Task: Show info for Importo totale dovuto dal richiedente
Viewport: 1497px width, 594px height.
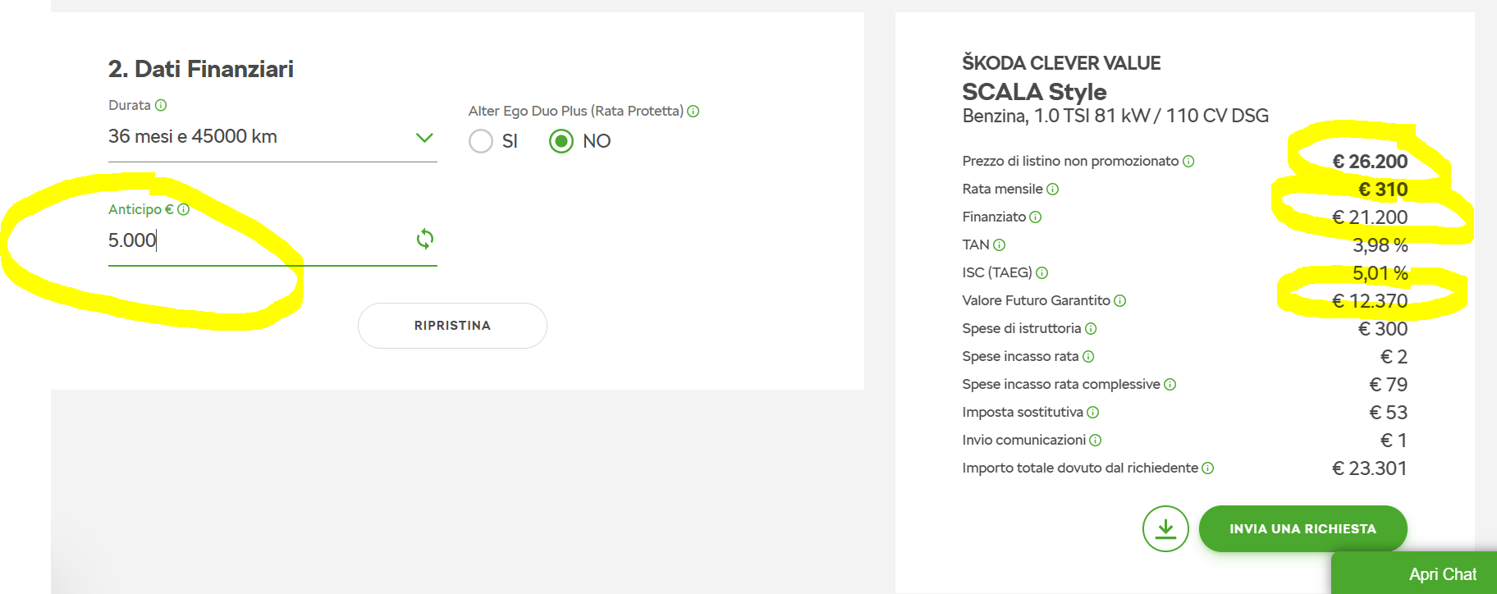Action: pos(1208,468)
